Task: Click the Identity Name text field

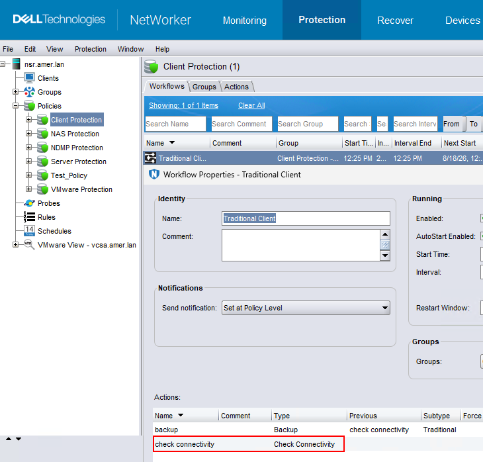Action: [x=306, y=218]
